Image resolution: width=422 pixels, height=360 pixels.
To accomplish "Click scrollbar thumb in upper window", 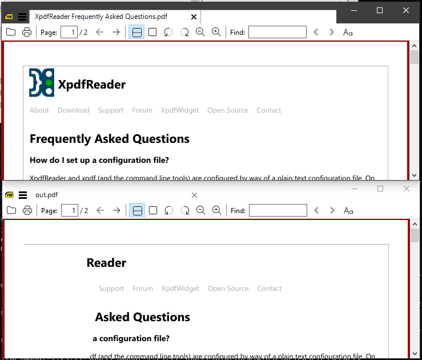I will tap(415, 57).
